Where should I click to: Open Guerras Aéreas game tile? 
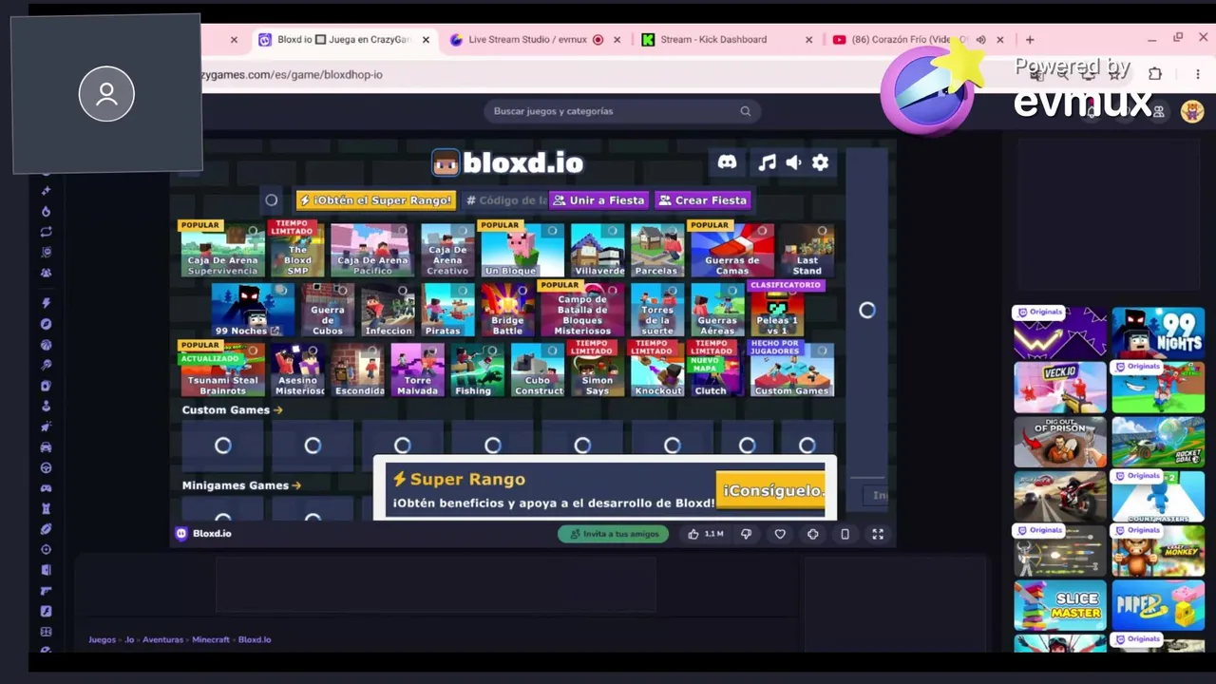717,310
